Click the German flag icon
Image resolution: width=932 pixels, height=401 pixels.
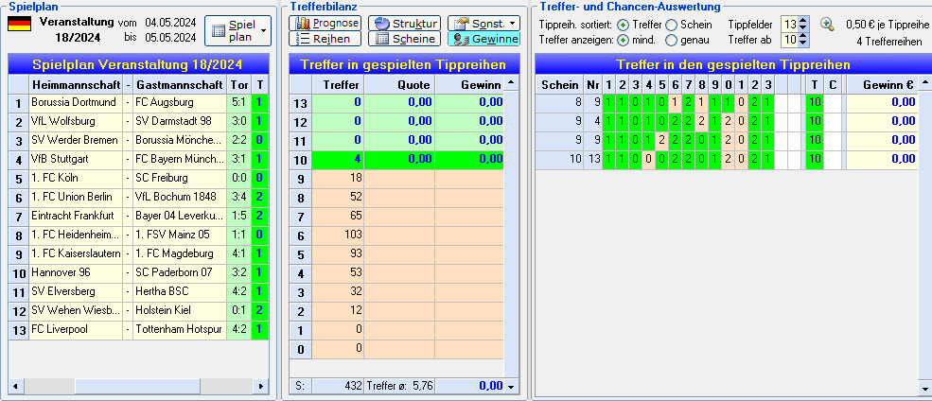19,24
